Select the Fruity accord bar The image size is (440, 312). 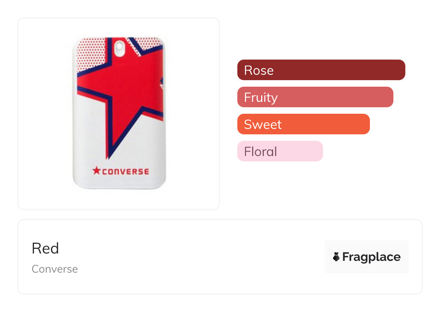(x=315, y=97)
